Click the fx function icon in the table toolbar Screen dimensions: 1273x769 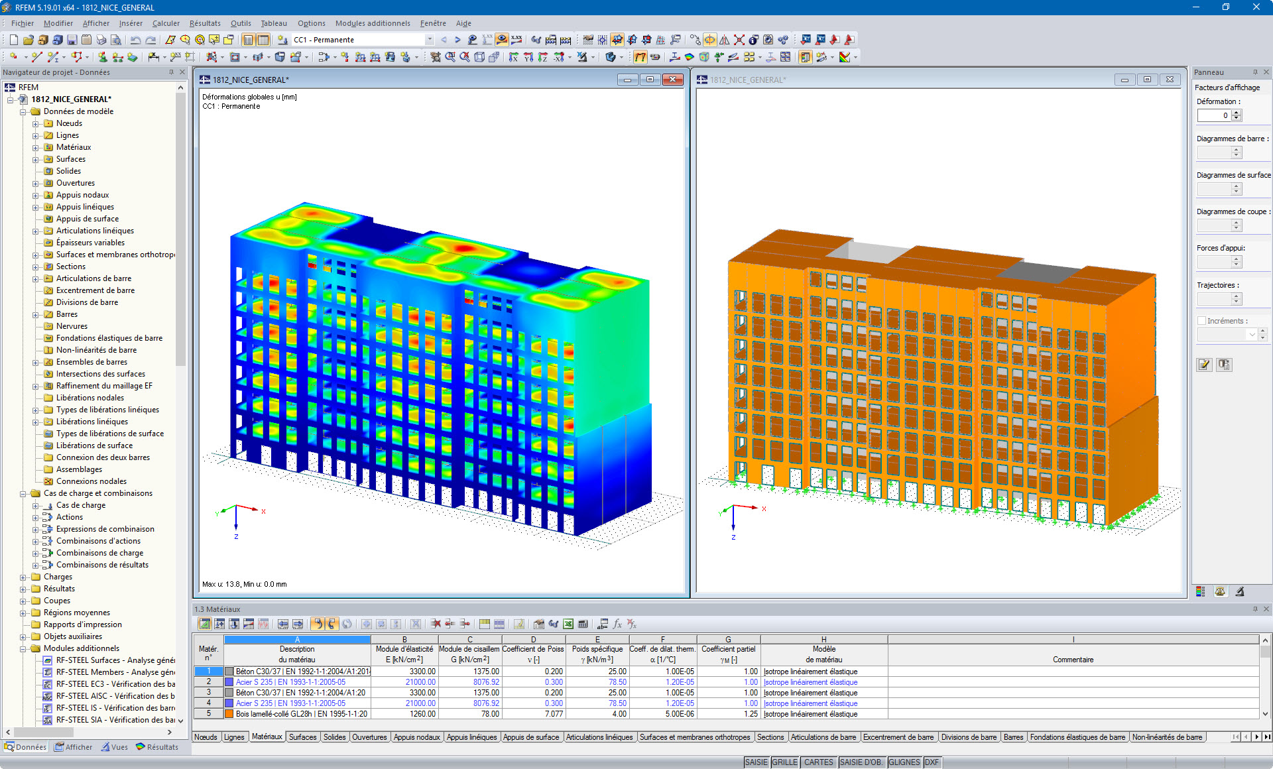coord(617,624)
